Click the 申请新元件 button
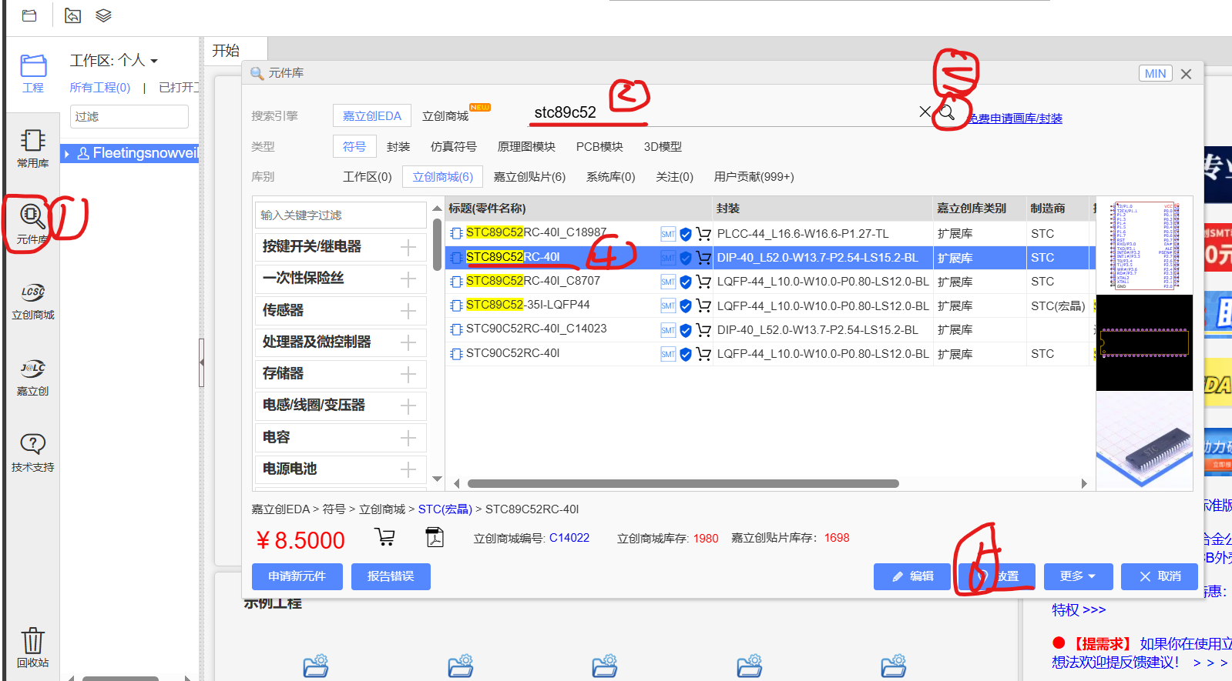The height and width of the screenshot is (681, 1232). 297,576
